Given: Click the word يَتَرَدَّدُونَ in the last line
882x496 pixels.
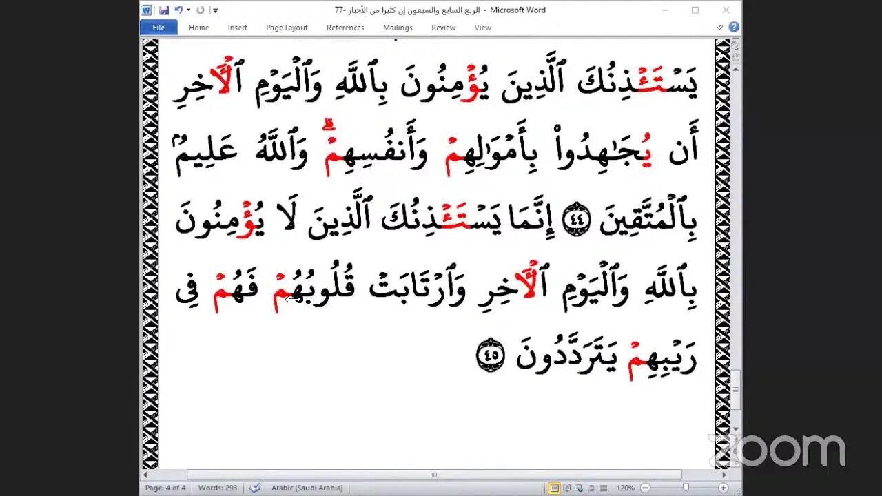Looking at the screenshot, I should [x=567, y=353].
